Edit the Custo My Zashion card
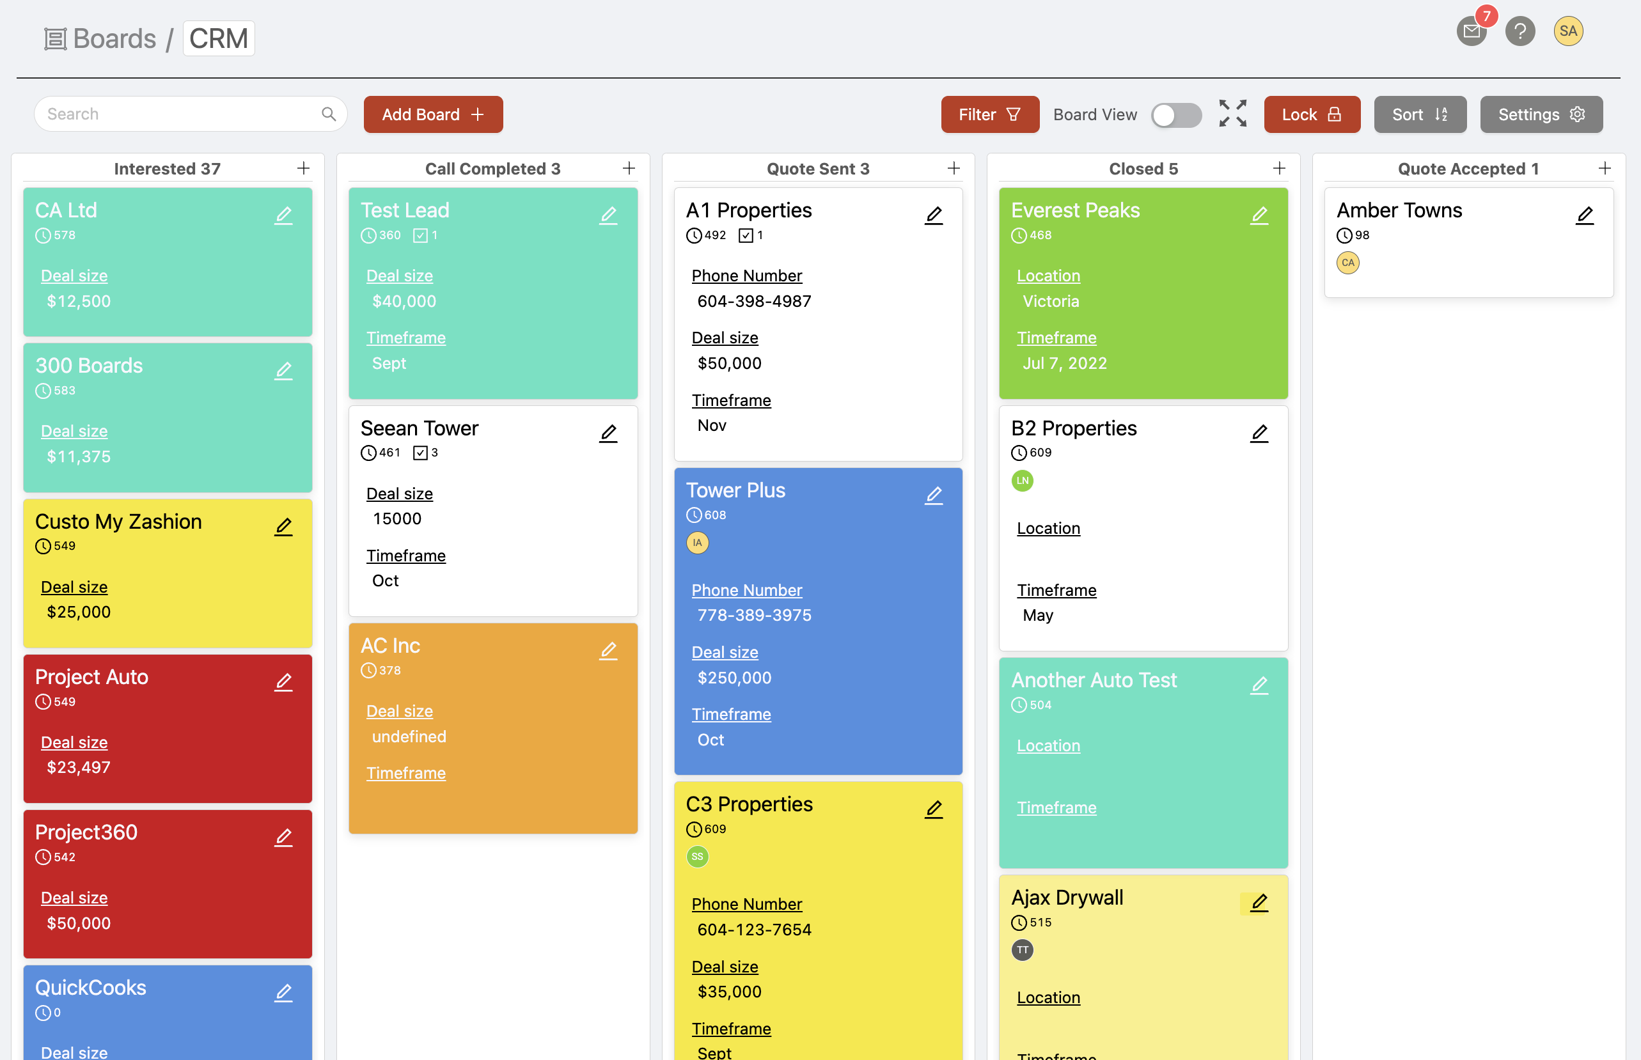 283,527
